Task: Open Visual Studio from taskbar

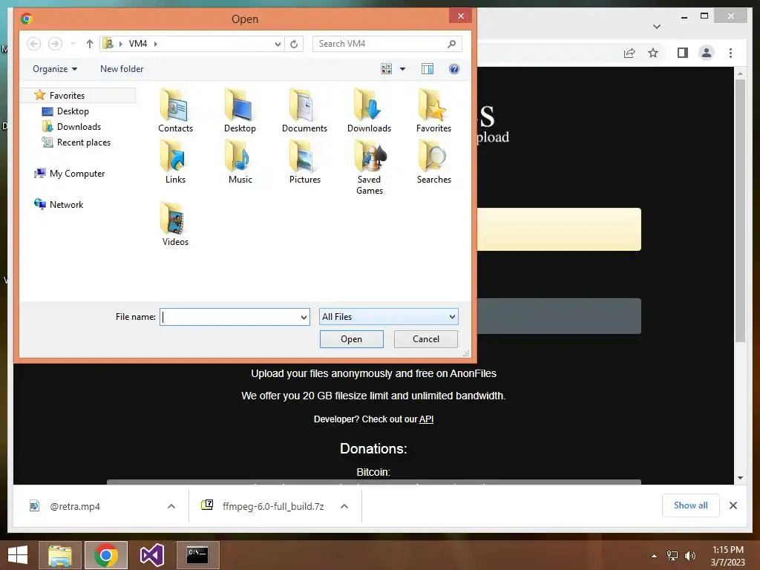Action: coord(151,555)
